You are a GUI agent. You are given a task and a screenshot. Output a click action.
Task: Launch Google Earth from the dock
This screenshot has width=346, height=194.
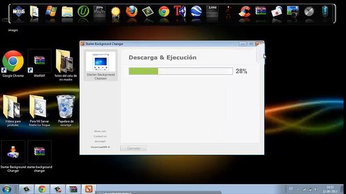196,11
